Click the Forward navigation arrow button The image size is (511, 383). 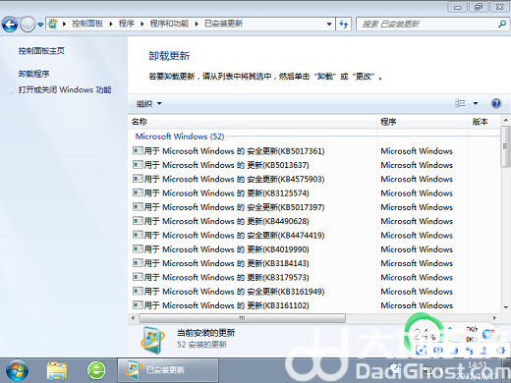coord(28,25)
